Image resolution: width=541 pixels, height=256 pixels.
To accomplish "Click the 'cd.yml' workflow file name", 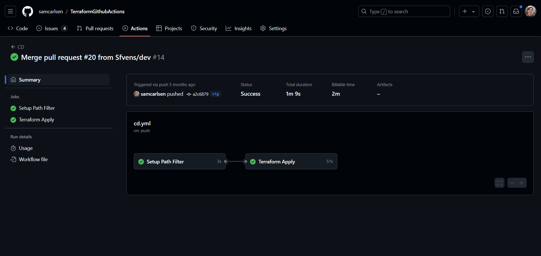I will point(142,123).
